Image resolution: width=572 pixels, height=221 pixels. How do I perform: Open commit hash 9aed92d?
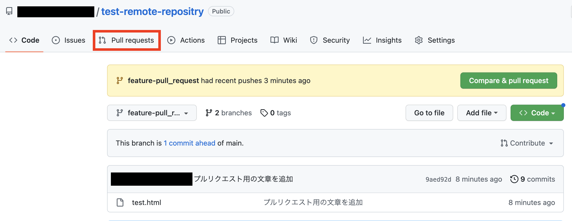click(x=438, y=179)
